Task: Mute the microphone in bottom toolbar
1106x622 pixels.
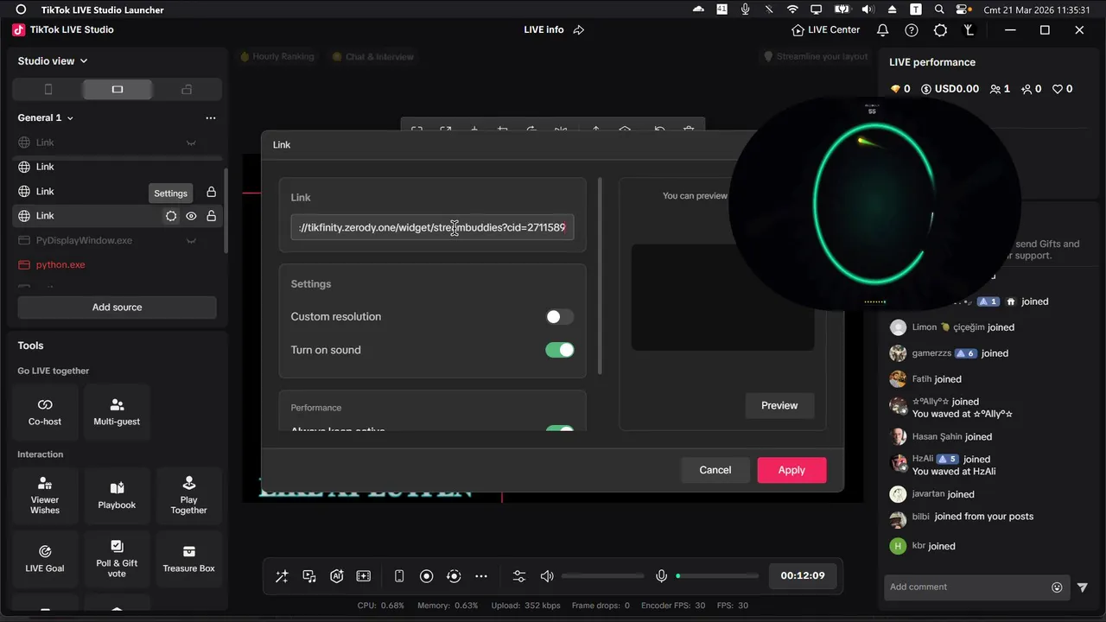Action: click(661, 576)
